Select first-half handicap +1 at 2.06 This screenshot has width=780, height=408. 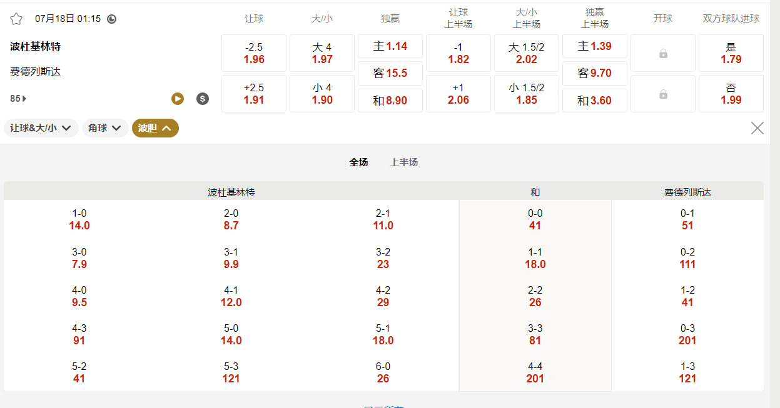[458, 94]
